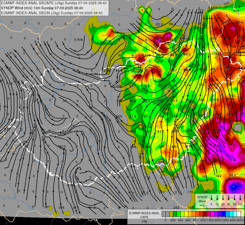Pick the white swatch at end of CAPE scale

point(239,214)
